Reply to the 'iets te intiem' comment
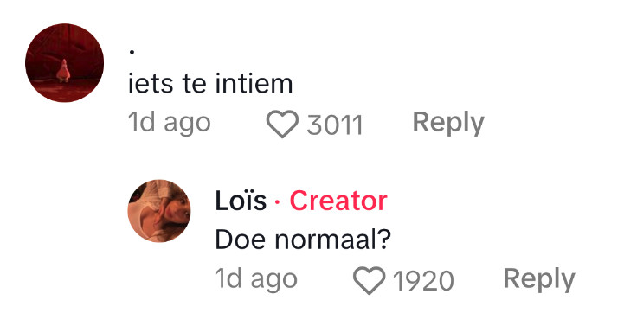 point(448,124)
